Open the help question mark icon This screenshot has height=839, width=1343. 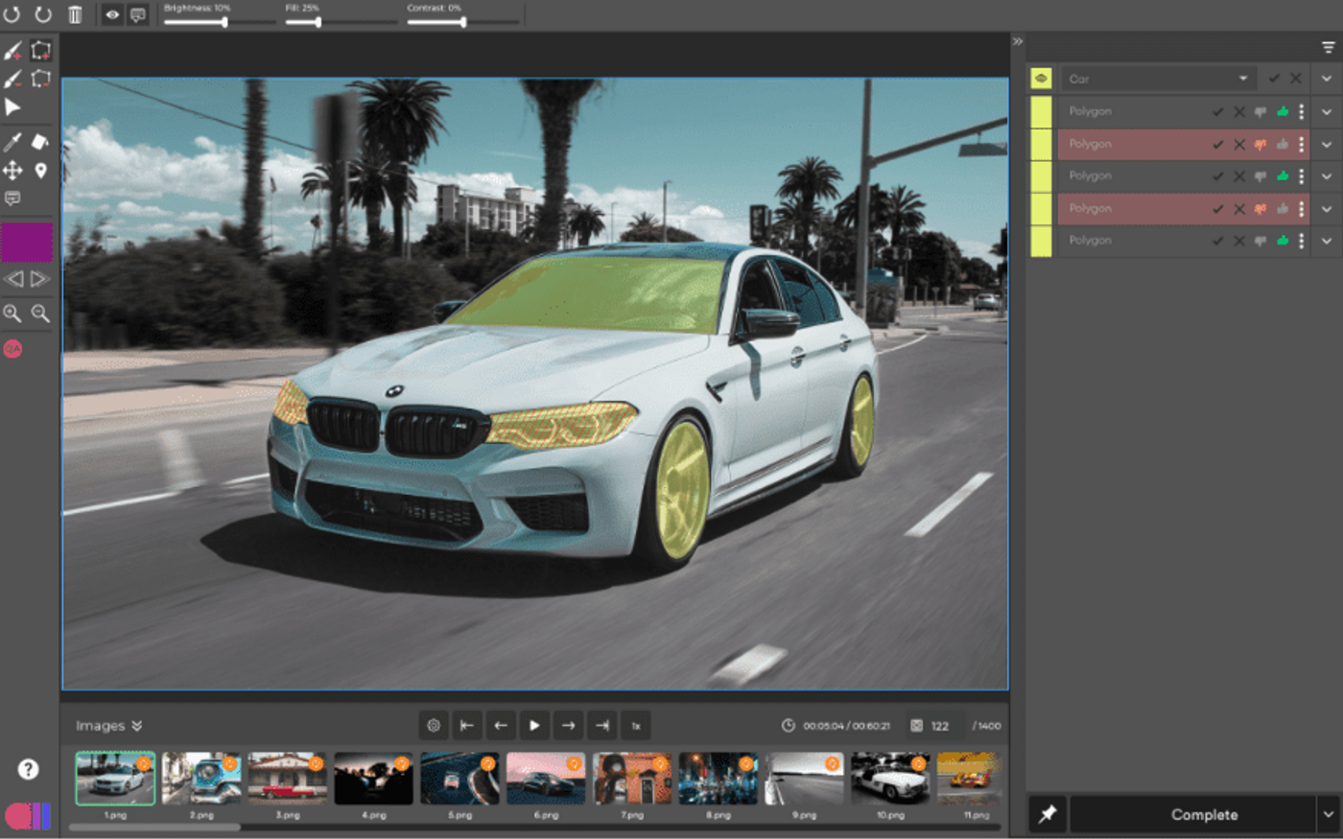pos(28,769)
